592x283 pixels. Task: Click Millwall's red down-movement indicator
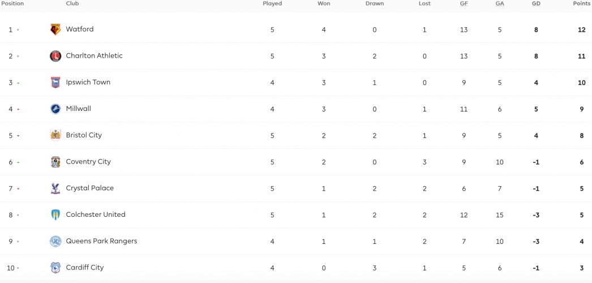tap(18, 109)
